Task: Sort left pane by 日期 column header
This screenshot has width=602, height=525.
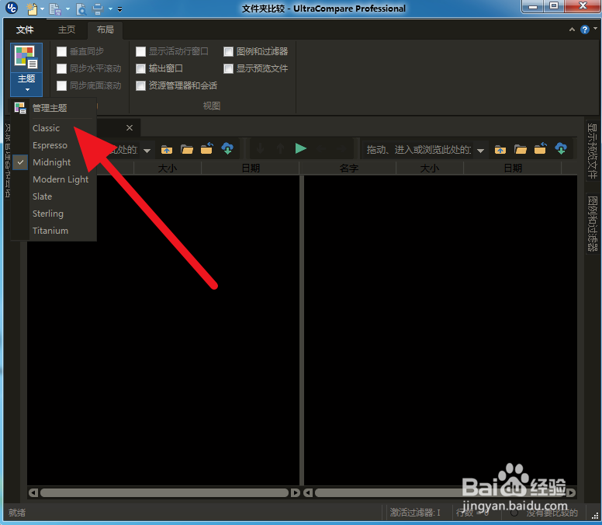Action: coord(251,168)
